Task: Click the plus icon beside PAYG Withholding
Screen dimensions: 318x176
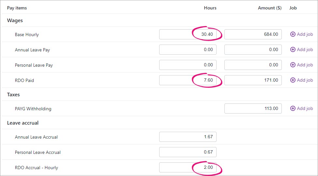Action: click(293, 108)
